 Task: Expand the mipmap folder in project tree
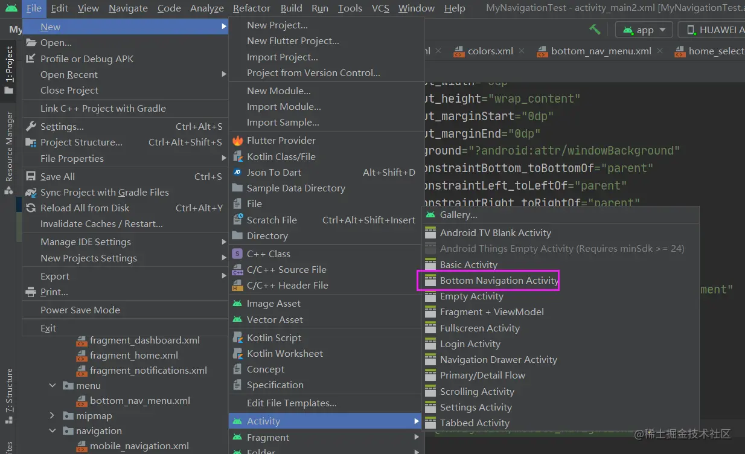point(52,415)
